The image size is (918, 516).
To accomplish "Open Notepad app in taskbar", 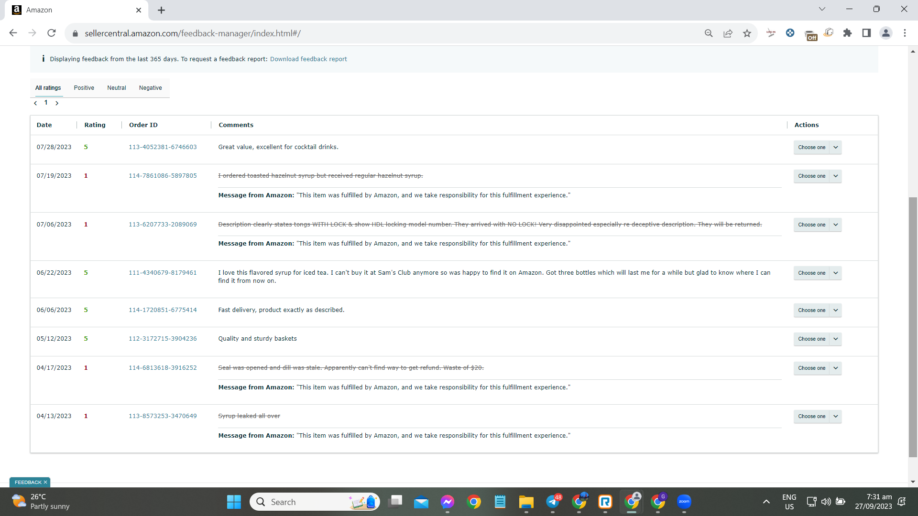I will coord(500,502).
